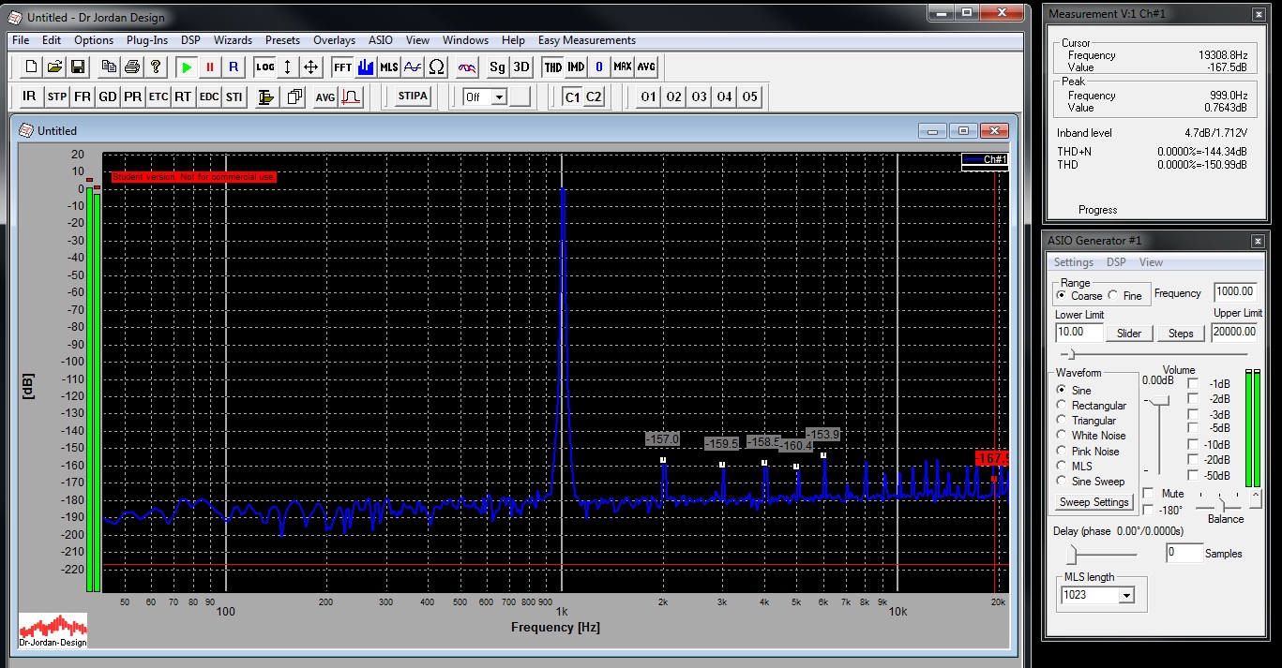This screenshot has width=1282, height=668.
Task: Select MLS measurement mode
Action: point(389,67)
